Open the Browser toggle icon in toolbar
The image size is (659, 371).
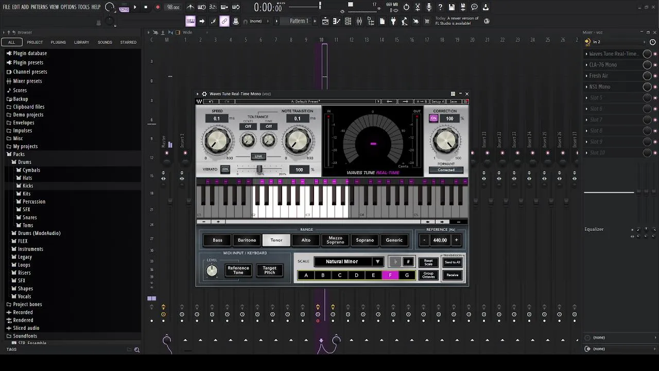click(x=371, y=21)
